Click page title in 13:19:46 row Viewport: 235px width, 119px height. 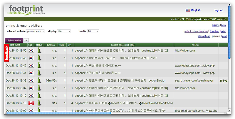click(x=116, y=58)
